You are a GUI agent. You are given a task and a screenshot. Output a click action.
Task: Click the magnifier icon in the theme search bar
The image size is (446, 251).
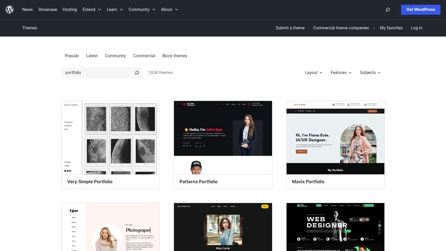tap(137, 73)
